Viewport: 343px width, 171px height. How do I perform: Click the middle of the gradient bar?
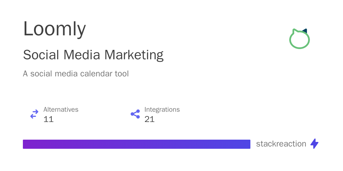[x=137, y=144]
